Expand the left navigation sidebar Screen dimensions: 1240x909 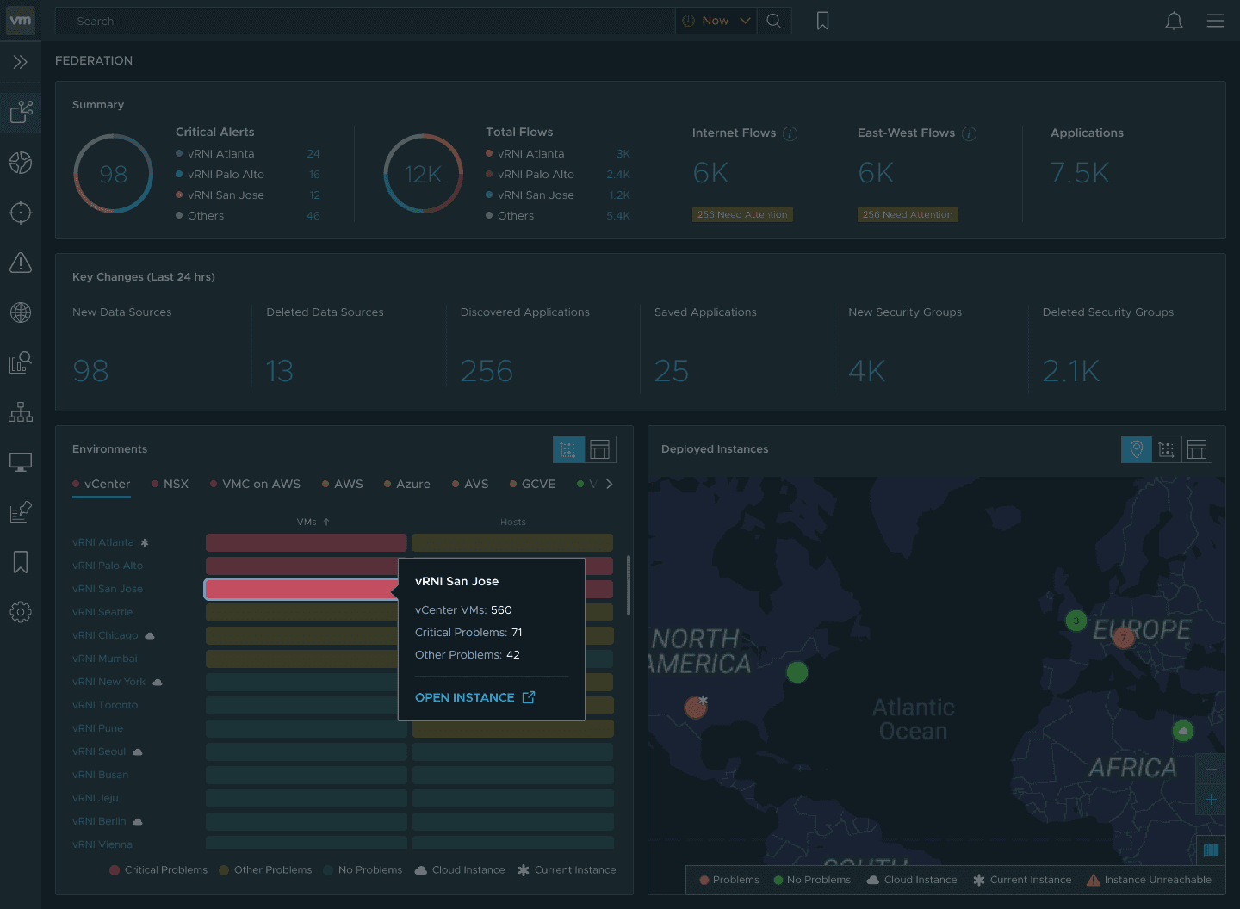[x=21, y=62]
